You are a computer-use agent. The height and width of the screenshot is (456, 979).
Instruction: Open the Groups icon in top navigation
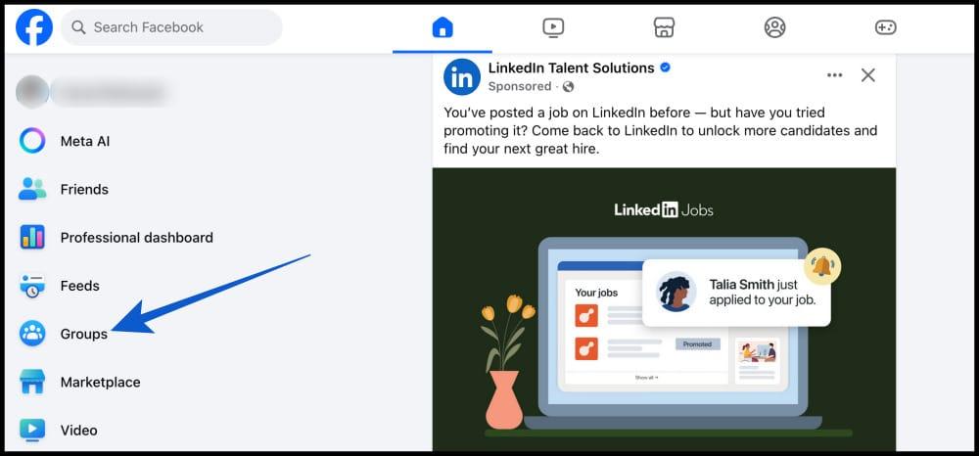774,27
